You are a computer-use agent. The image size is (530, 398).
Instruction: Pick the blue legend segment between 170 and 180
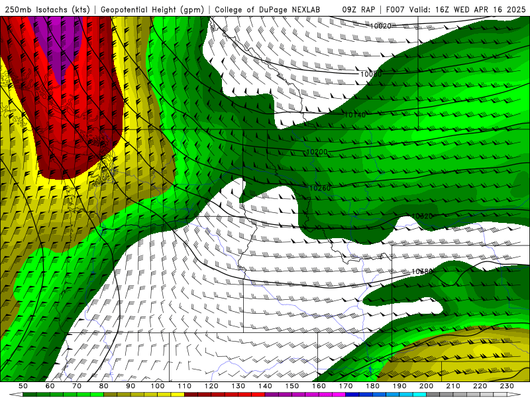(x=359, y=395)
